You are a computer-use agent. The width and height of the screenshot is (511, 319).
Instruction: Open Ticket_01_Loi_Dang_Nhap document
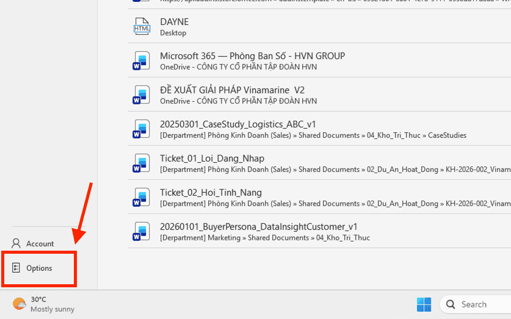212,159
